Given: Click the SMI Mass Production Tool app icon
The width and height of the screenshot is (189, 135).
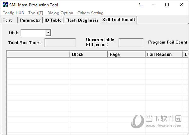Looking at the screenshot, I should click(5, 5).
